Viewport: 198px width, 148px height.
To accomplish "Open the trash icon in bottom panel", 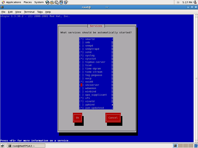I will tap(196, 146).
